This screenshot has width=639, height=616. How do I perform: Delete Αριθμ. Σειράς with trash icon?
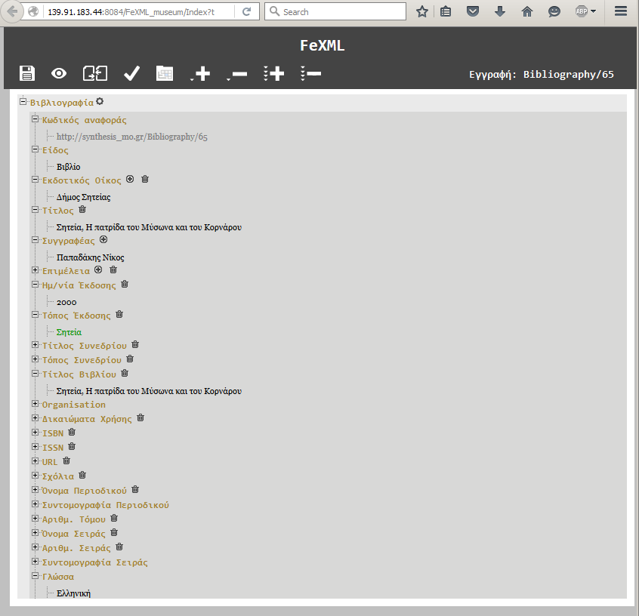tap(119, 547)
